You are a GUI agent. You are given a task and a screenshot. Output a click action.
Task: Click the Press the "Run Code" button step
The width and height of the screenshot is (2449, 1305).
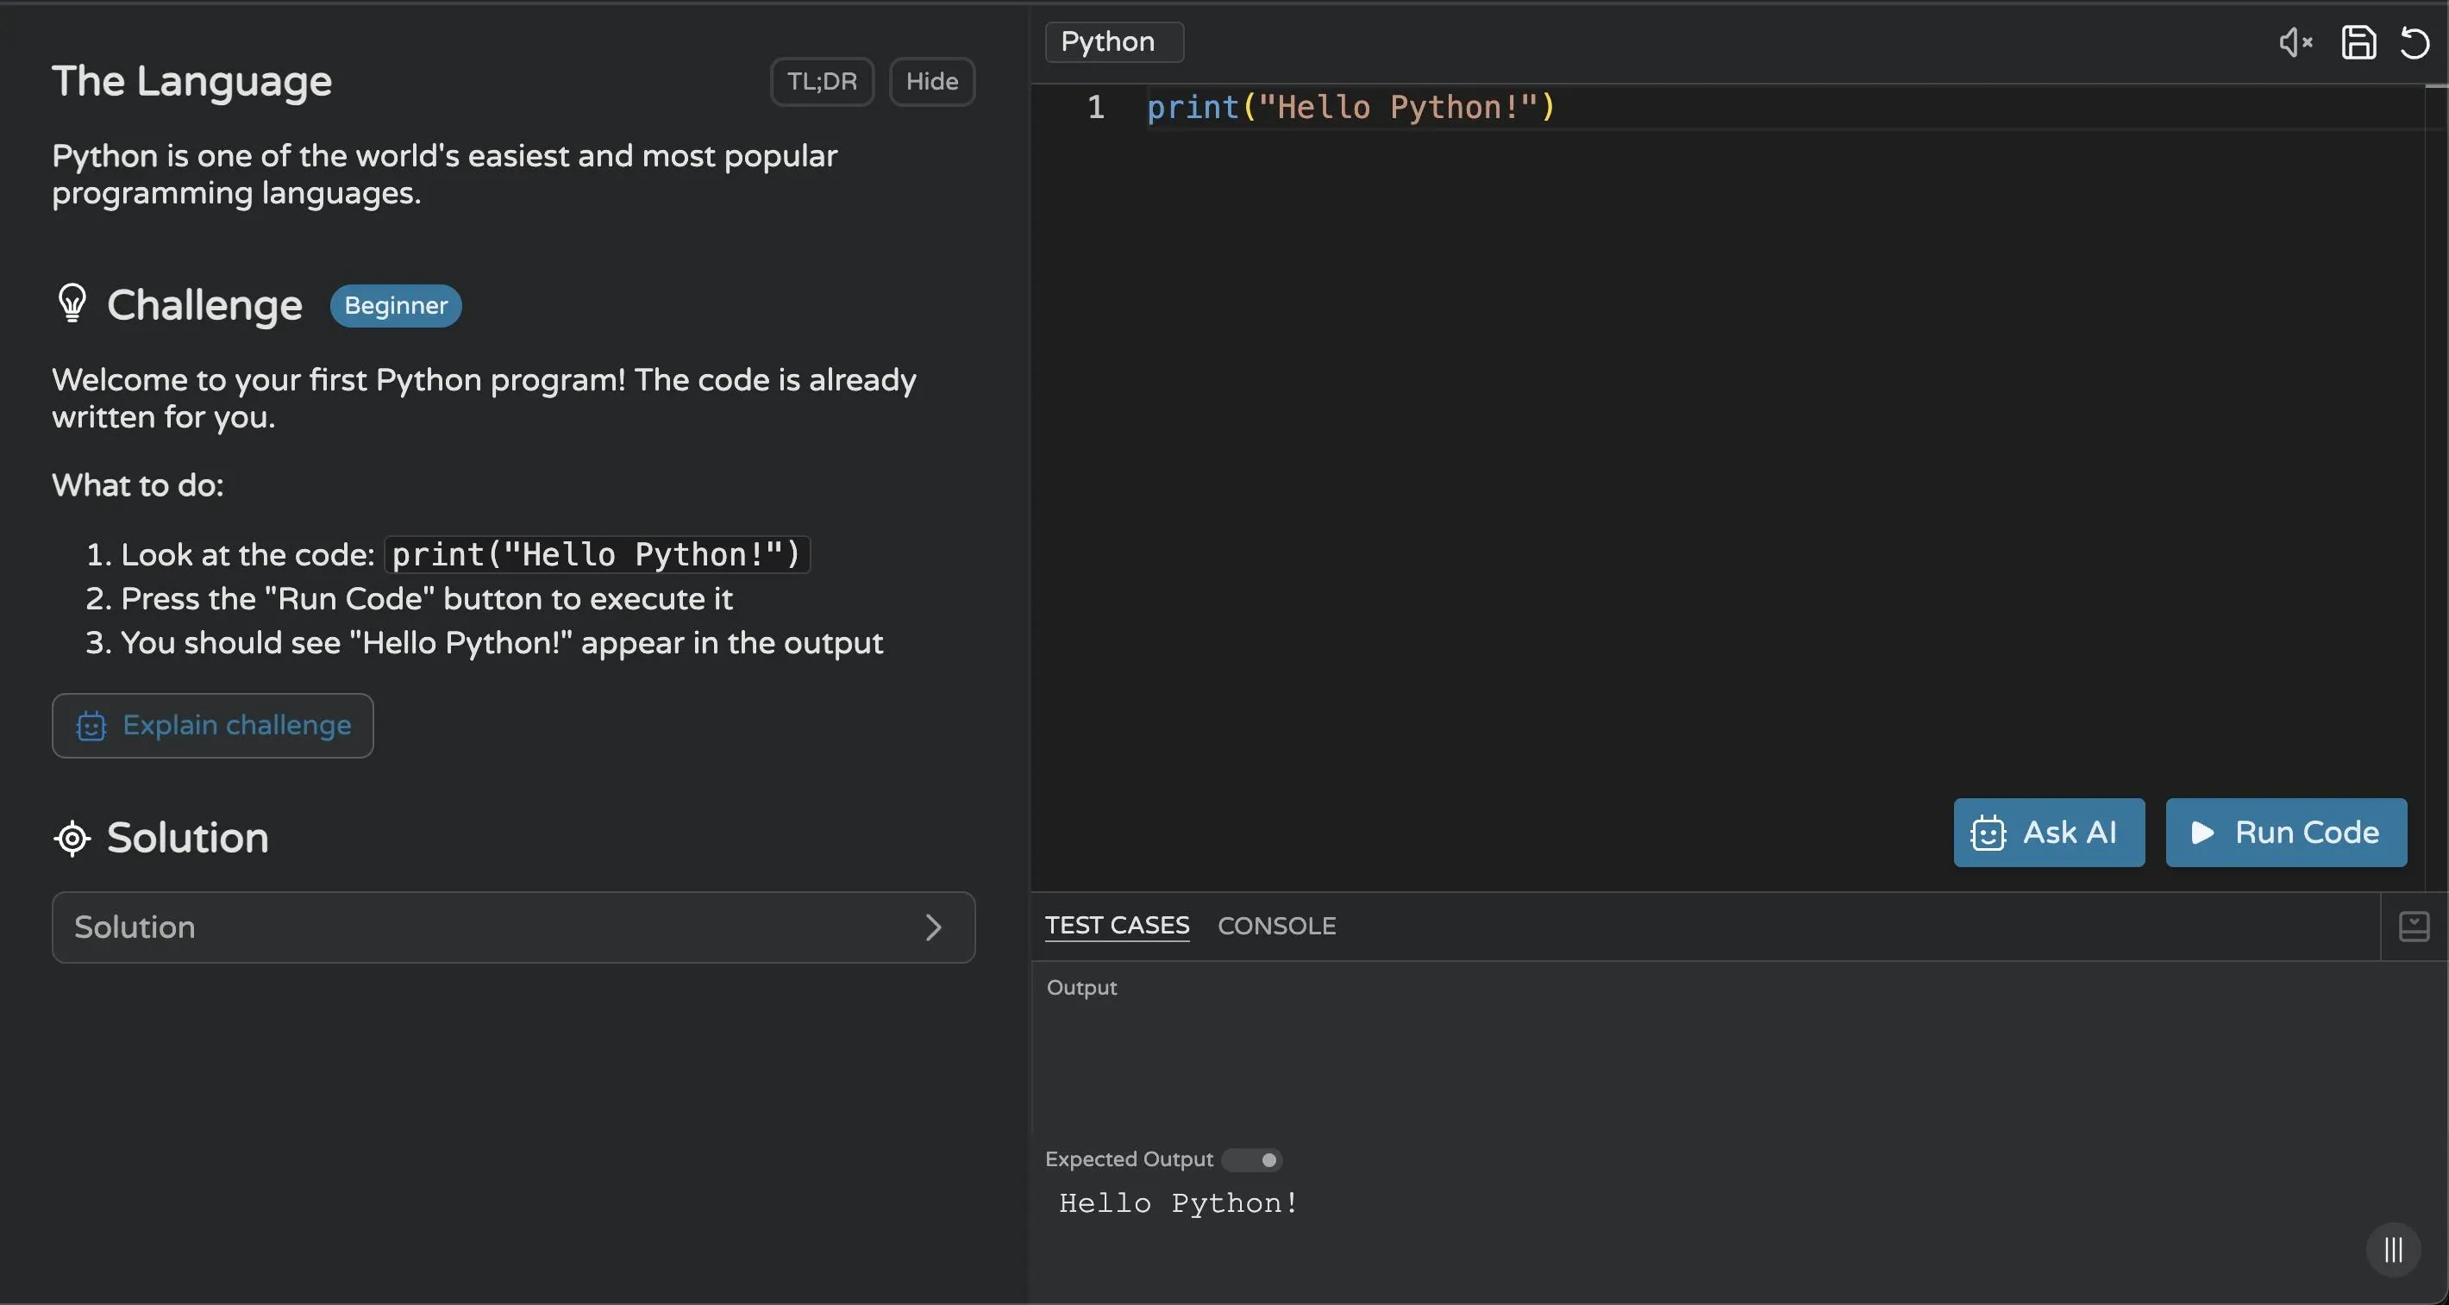click(427, 599)
